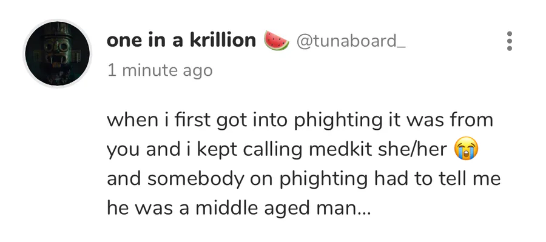Click the line starting "when i first got"
The width and height of the screenshot is (546, 242).
[x=300, y=121]
